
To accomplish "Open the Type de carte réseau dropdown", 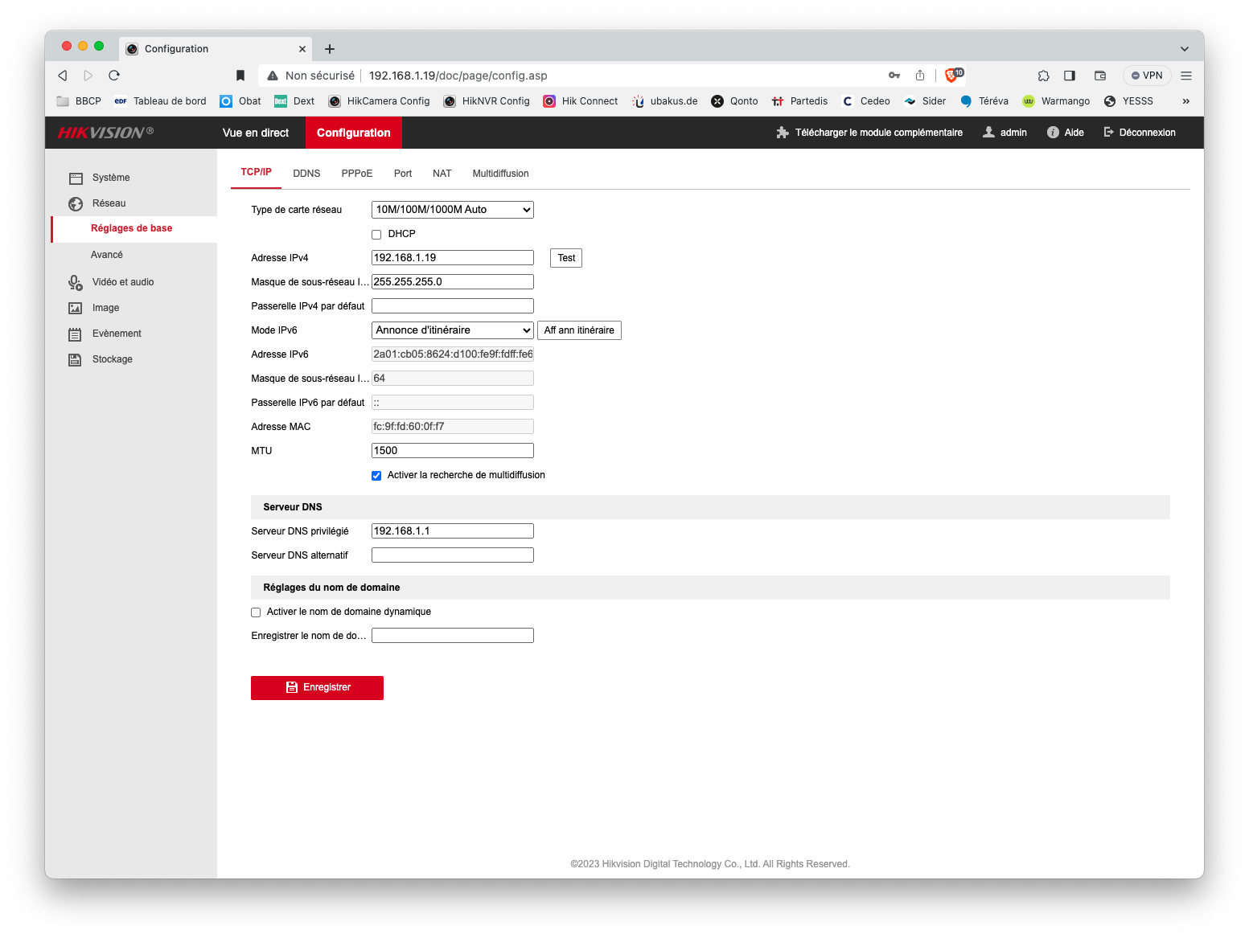I will click(x=452, y=210).
